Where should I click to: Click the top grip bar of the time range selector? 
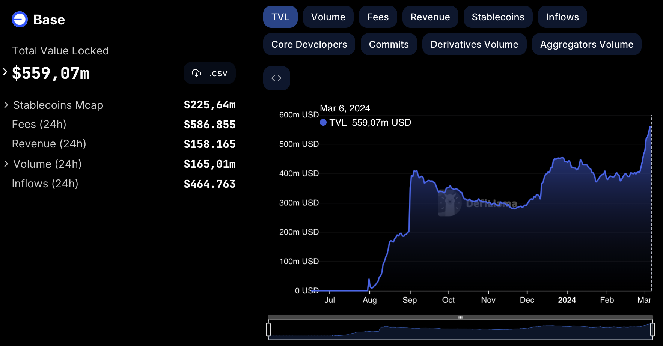pos(460,317)
